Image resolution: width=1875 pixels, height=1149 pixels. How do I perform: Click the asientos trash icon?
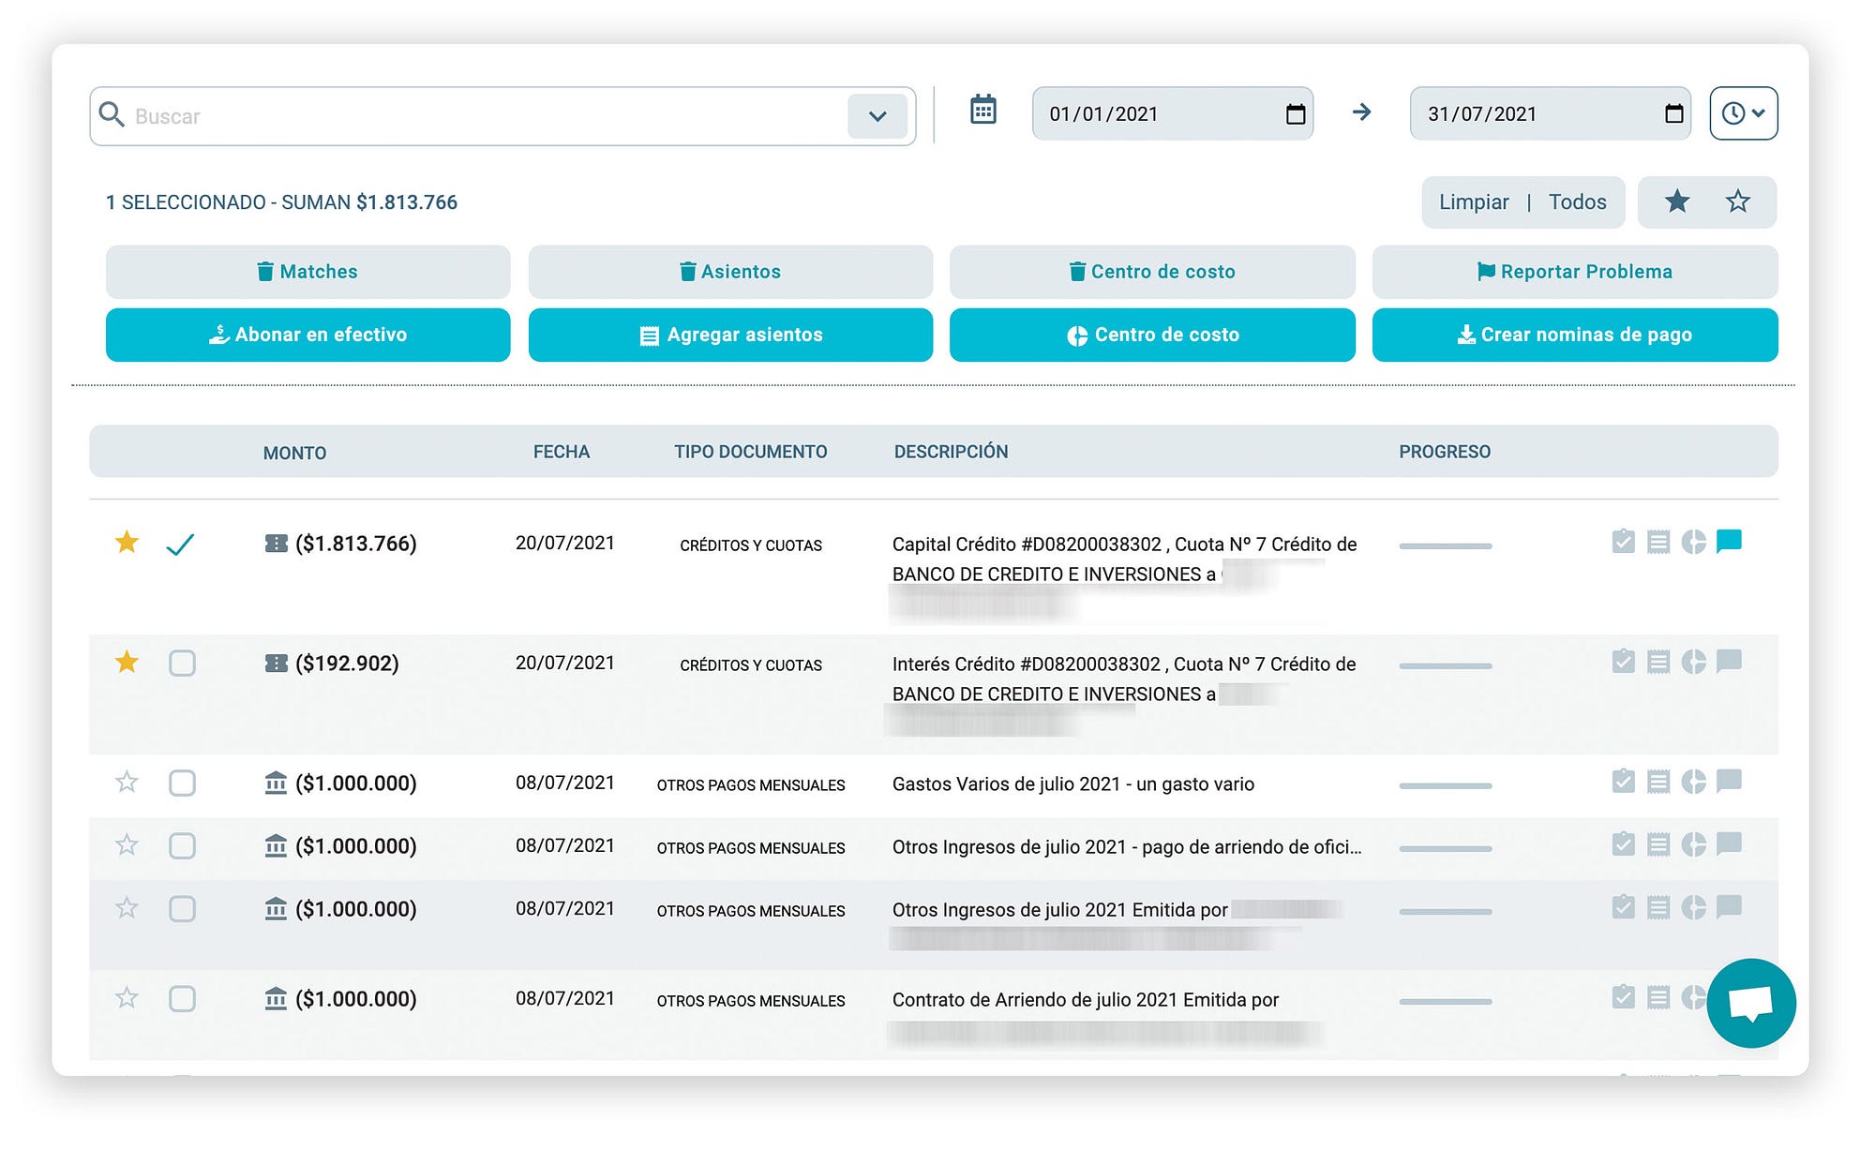tap(684, 271)
